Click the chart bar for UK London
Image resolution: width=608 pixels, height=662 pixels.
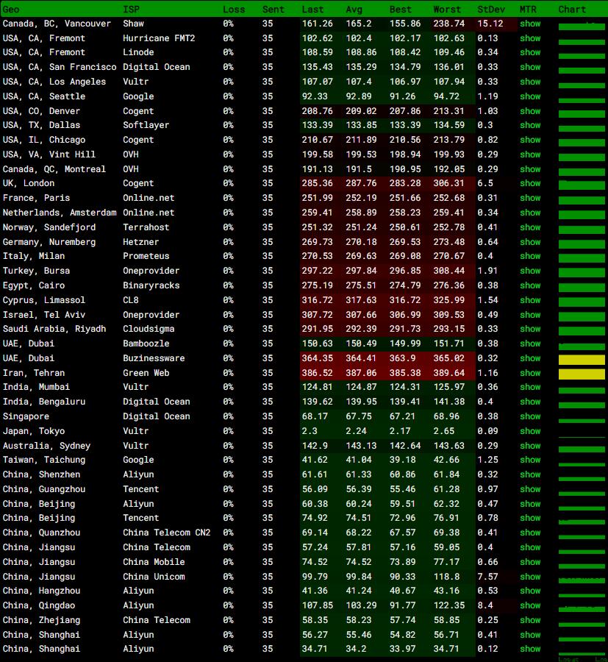point(582,185)
